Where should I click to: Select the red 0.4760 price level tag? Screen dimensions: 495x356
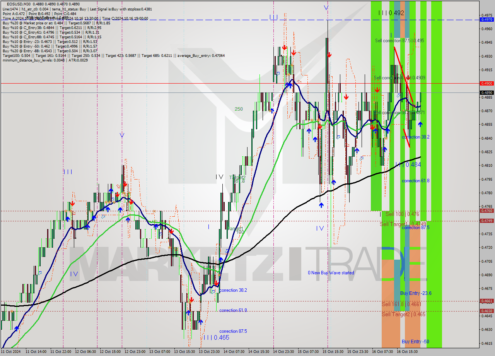click(x=486, y=211)
